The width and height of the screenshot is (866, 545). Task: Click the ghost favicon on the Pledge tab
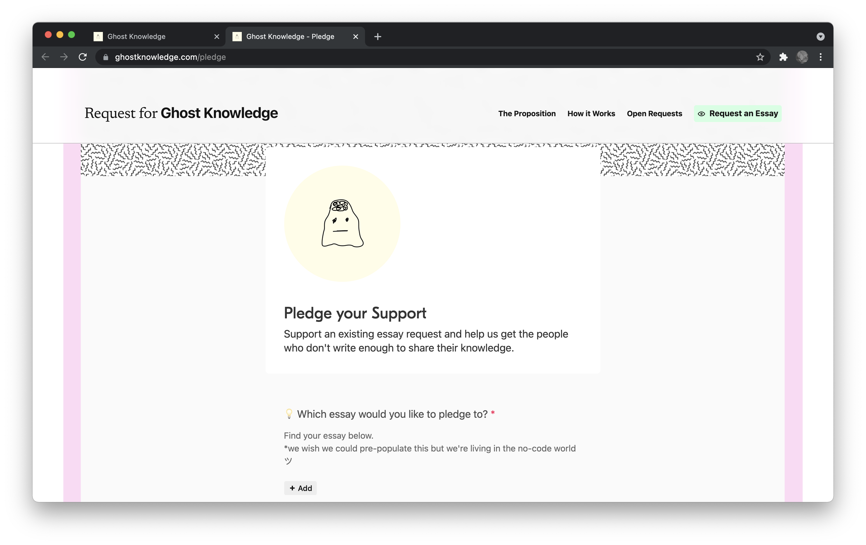coord(237,36)
